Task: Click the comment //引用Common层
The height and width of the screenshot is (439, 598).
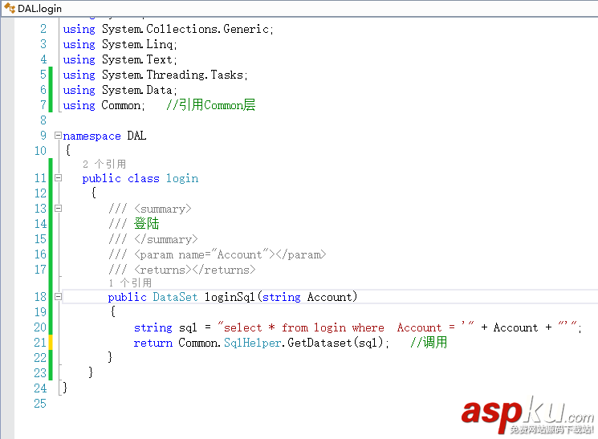Action: [x=210, y=105]
